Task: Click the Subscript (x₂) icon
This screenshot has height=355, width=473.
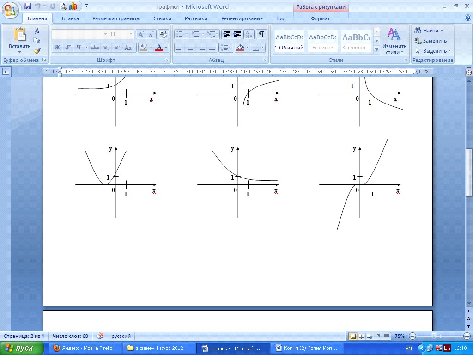Action: (x=106, y=48)
